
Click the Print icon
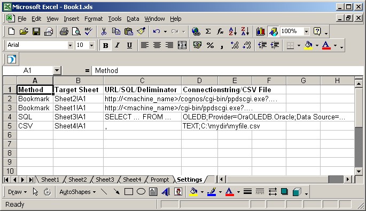[64, 31]
